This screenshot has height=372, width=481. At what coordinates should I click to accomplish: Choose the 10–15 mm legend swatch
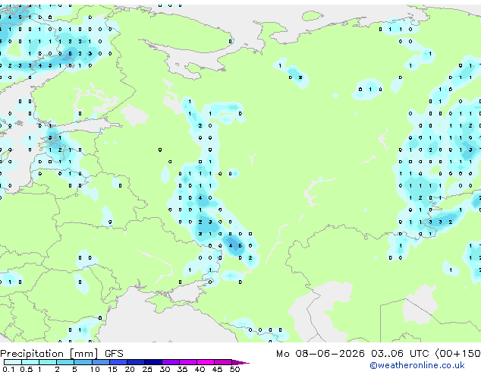pyautogui.click(x=101, y=362)
